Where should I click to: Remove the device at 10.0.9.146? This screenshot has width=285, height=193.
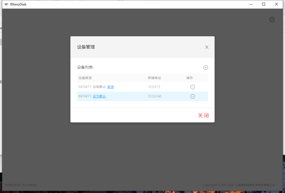coord(192,96)
